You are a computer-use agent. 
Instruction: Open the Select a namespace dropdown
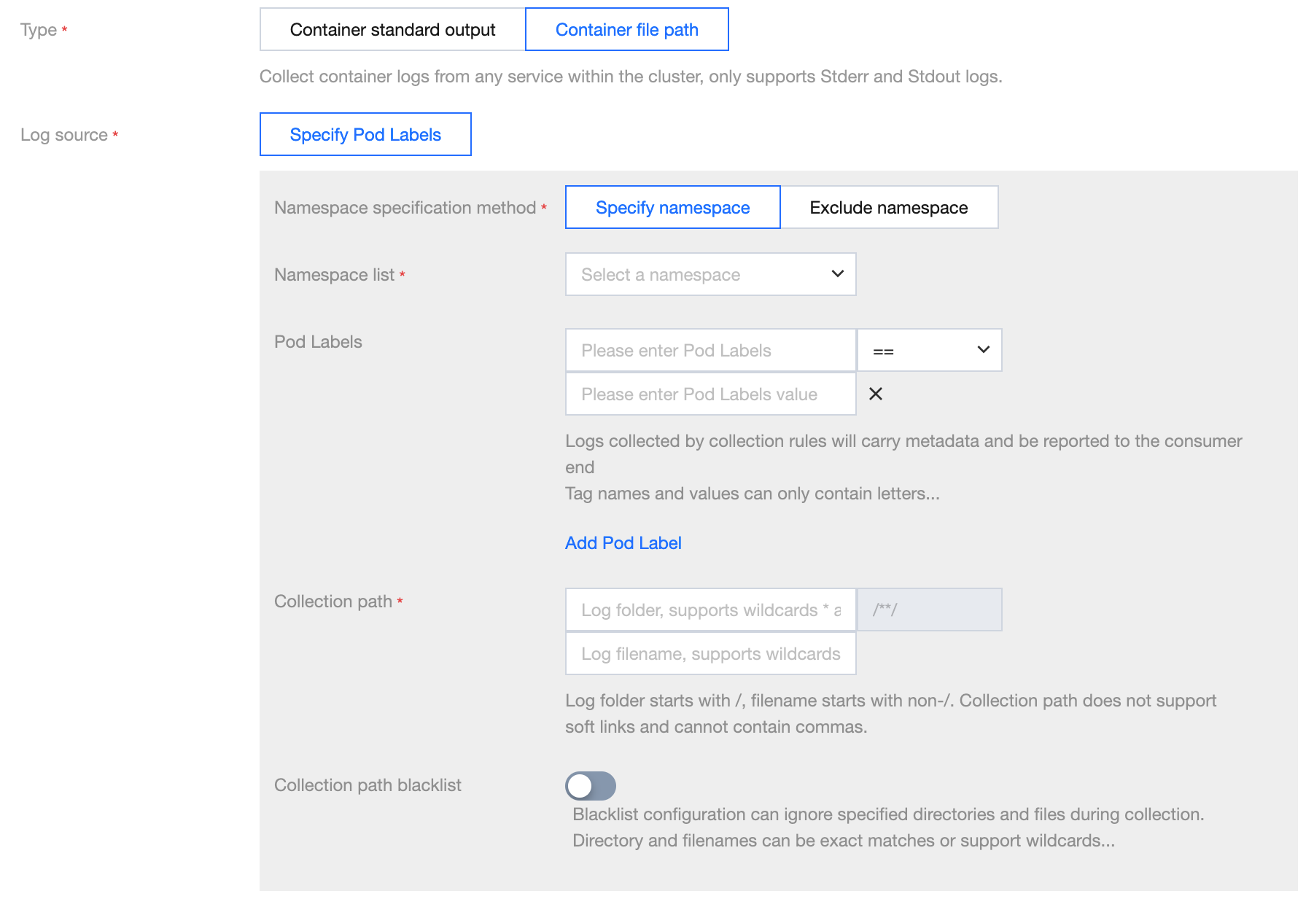700,274
